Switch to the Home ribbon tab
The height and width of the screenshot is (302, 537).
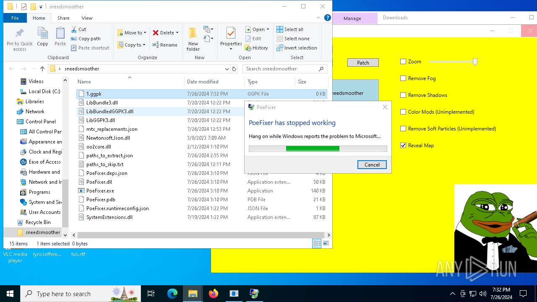[39, 18]
